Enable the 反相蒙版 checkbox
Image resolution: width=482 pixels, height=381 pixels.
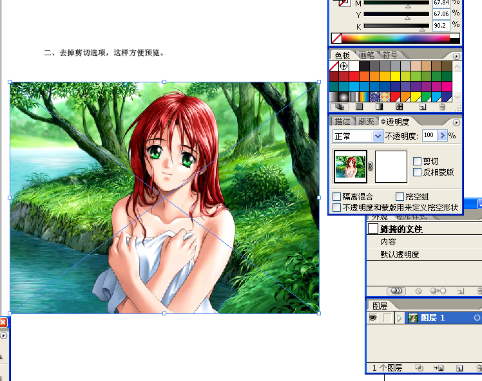pyautogui.click(x=417, y=172)
